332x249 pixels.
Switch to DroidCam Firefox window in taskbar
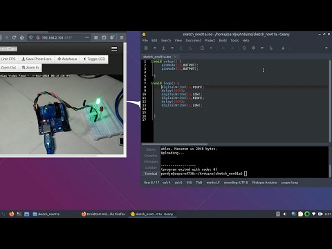(x=103, y=214)
